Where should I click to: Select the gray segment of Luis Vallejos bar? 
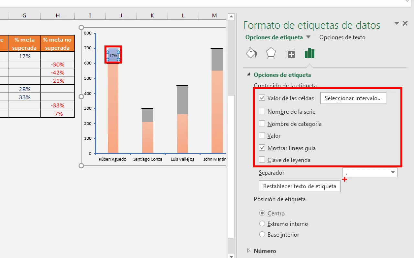click(182, 100)
